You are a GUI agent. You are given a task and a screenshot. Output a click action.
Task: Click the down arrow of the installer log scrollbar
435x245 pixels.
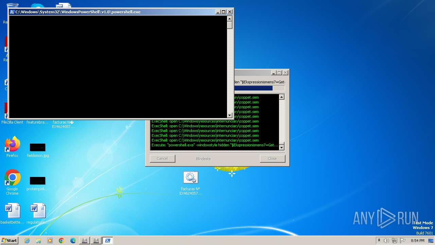[281, 147]
